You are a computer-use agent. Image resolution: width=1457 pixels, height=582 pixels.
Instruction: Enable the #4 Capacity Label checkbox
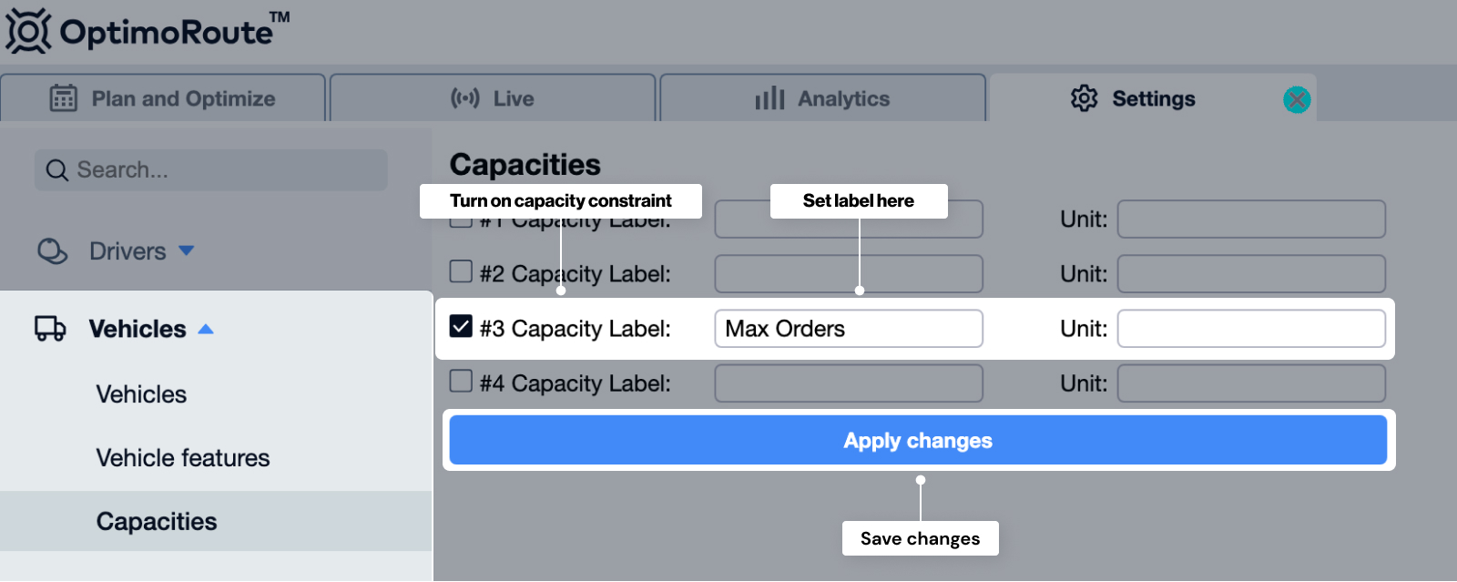[461, 381]
